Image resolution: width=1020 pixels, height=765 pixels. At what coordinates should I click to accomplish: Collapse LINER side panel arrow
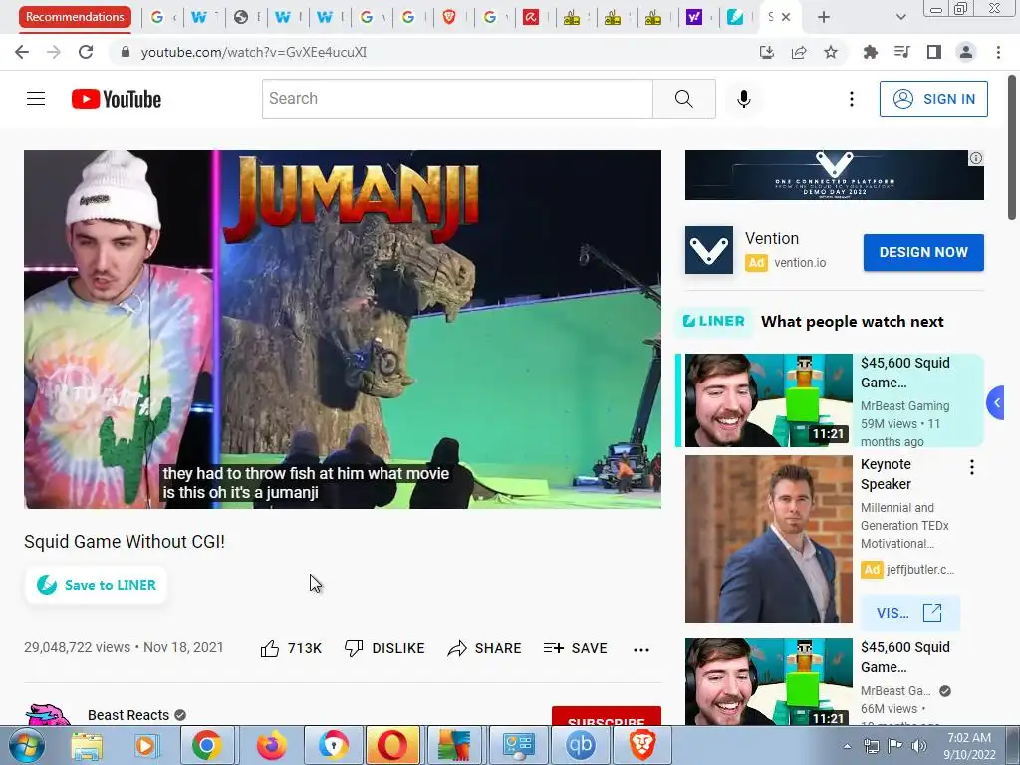(x=996, y=403)
